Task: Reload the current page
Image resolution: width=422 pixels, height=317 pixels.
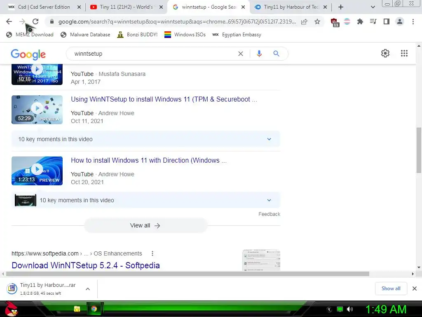Action: coord(35,21)
